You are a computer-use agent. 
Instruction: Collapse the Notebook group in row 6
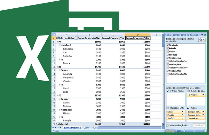tap(60, 45)
